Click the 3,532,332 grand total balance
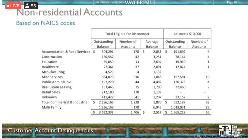Screen dimensions: 248x139 pos(106,112)
